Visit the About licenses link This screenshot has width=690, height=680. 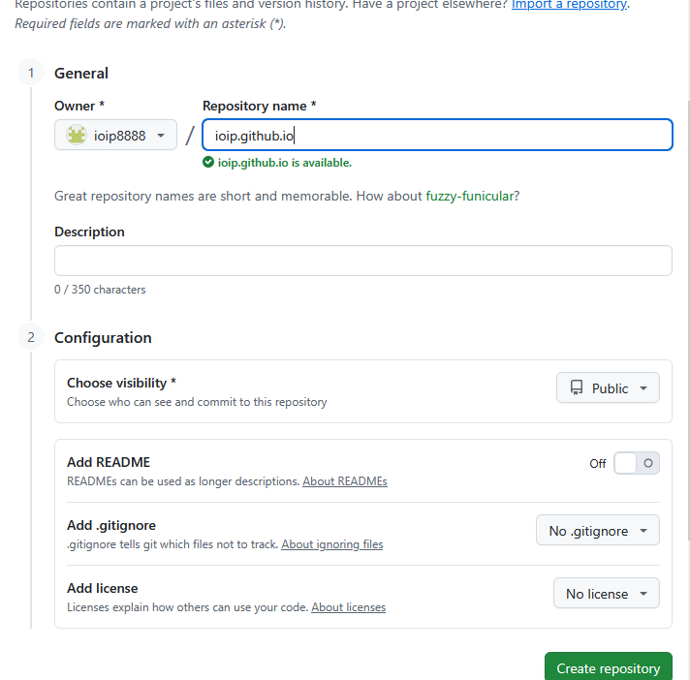pos(348,607)
